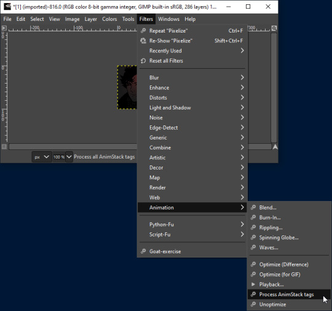Screen dimensions: 332x311
Task: Open the Windows menu
Action: 168,19
